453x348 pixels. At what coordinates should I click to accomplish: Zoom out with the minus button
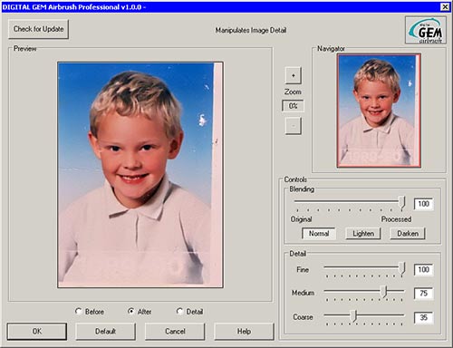tap(293, 126)
